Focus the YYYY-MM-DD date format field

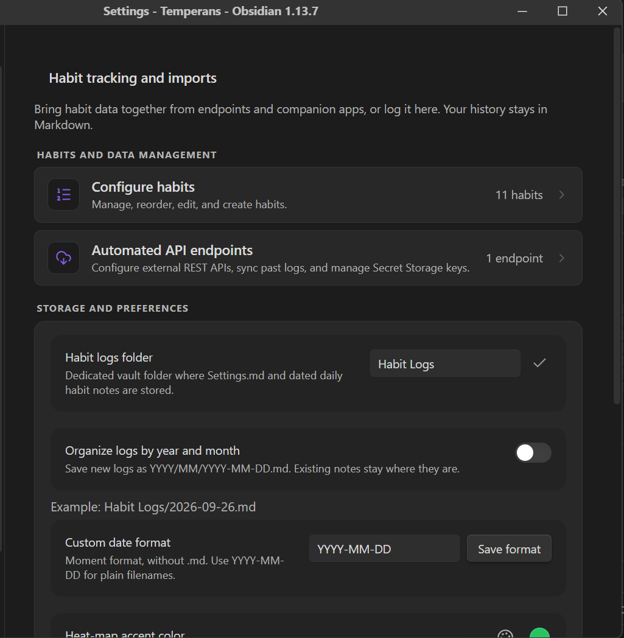tap(384, 549)
